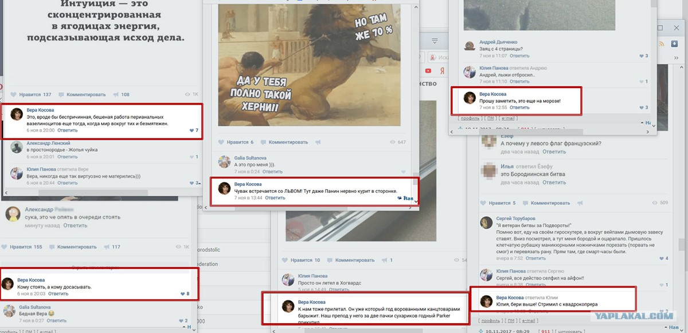Open Вера Косова's name on квадрокоптер comment
This screenshot has width=688, height=333.
[x=509, y=298]
